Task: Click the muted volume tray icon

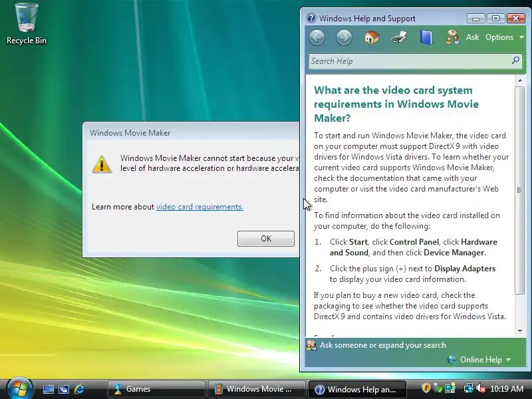Action: 480,388
